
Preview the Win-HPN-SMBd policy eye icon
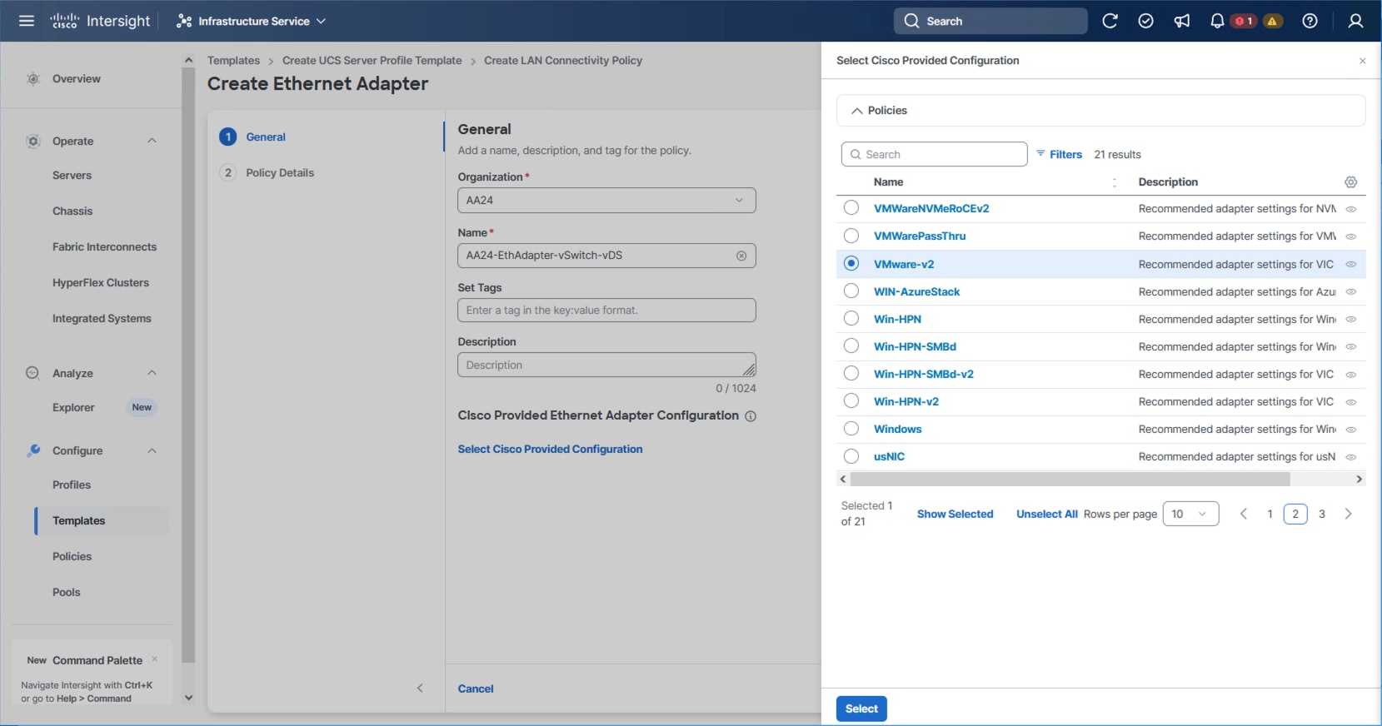tap(1351, 346)
